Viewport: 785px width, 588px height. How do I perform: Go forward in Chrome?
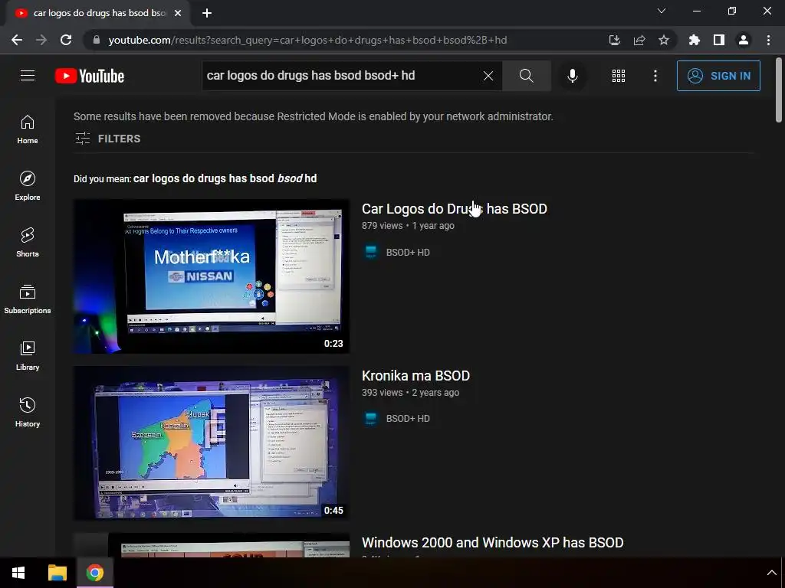41,40
